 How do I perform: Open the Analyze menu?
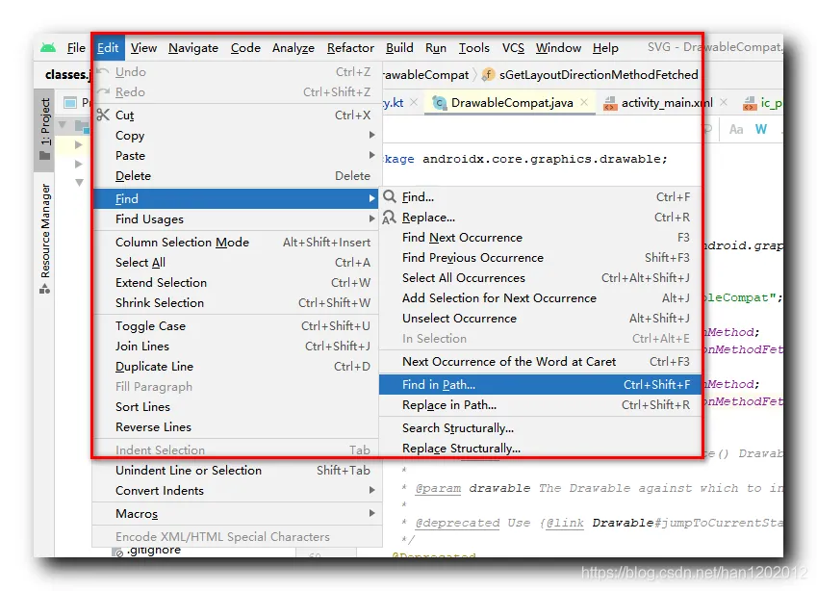click(x=294, y=48)
